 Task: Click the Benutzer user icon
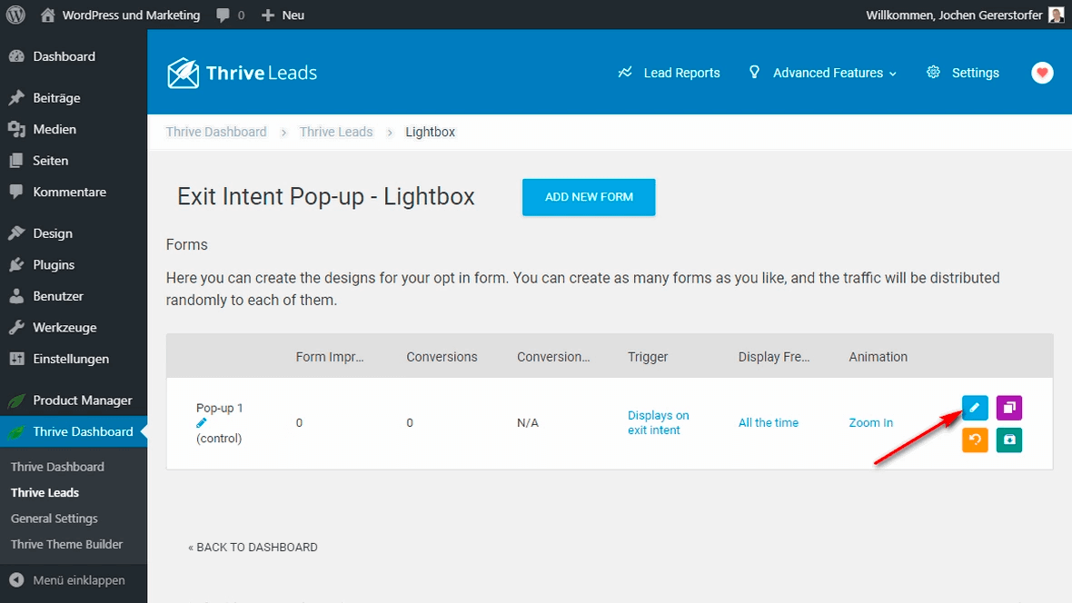(x=16, y=296)
